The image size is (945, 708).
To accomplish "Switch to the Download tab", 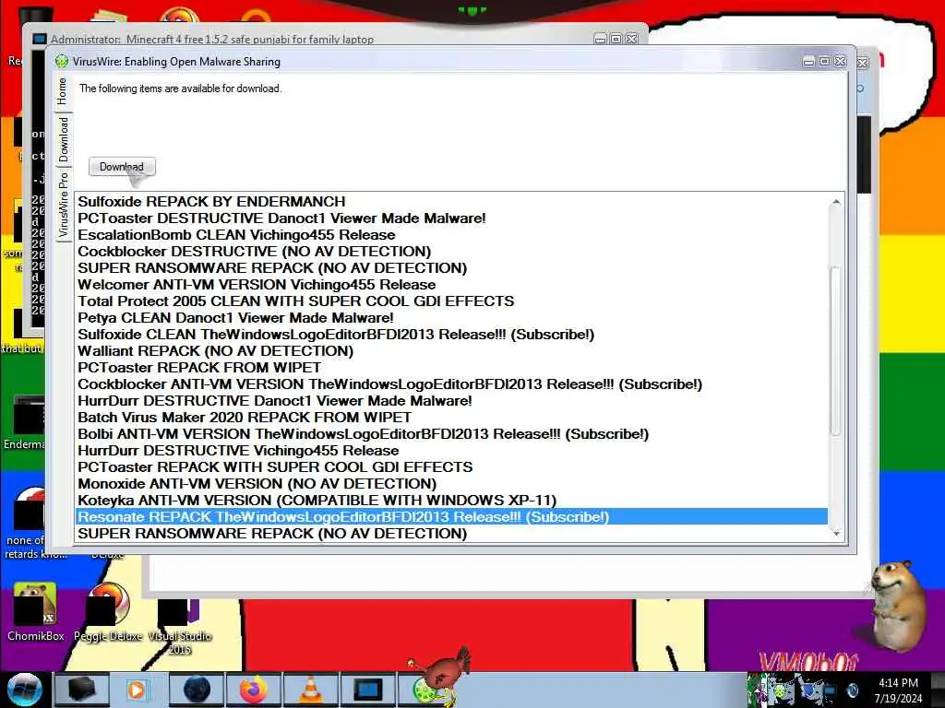I will [63, 139].
